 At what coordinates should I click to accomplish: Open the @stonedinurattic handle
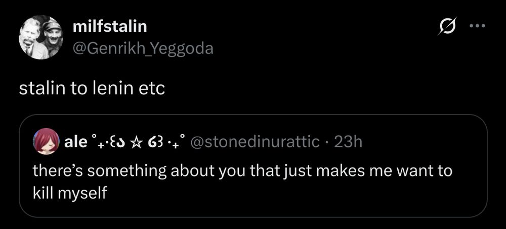255,142
